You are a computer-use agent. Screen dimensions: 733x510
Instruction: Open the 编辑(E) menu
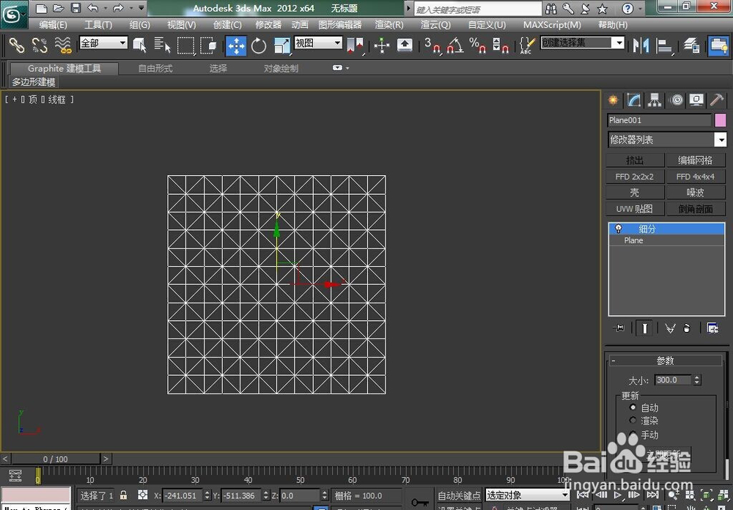(54, 25)
